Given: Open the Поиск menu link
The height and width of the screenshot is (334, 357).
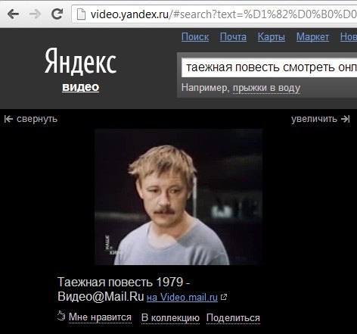Looking at the screenshot, I should click(x=195, y=37).
